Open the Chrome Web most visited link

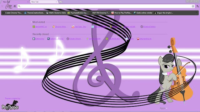pyautogui.click(x=60, y=27)
